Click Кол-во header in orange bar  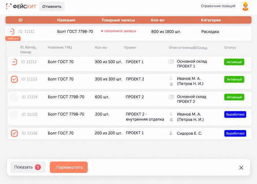[x=158, y=20]
